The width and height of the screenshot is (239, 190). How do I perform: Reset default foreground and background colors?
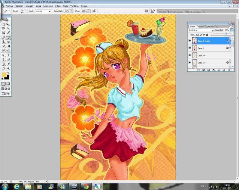point(2,79)
